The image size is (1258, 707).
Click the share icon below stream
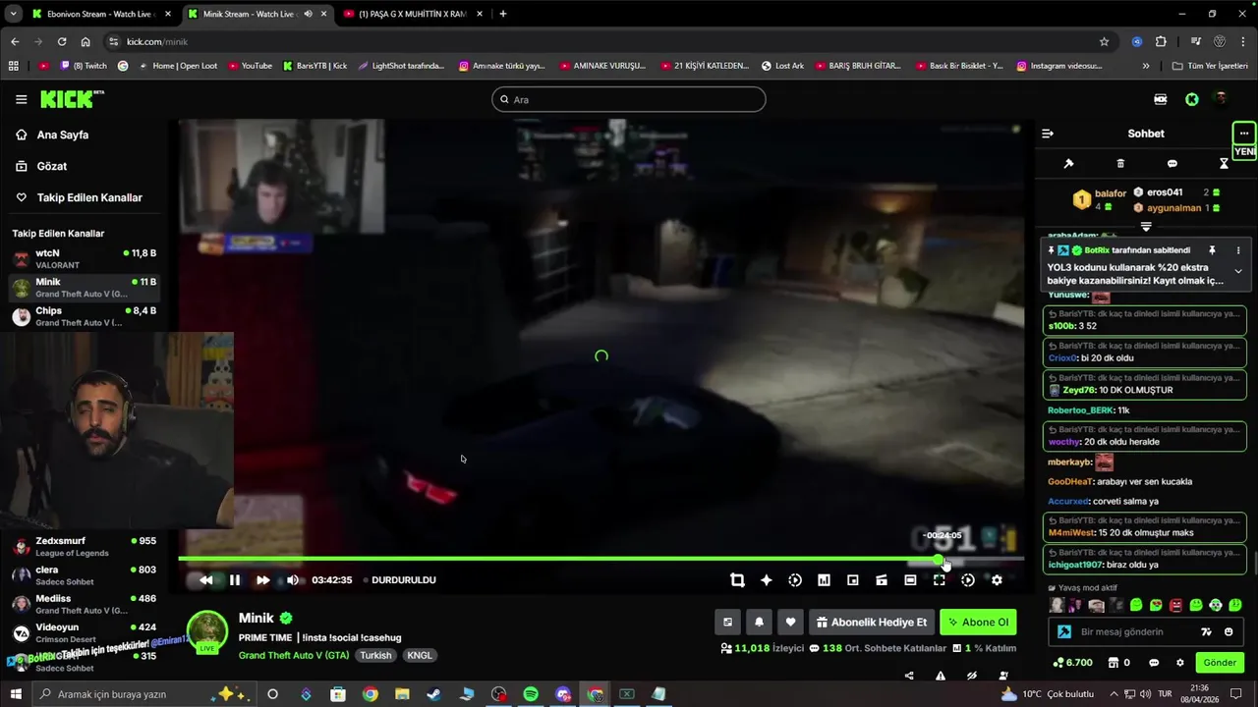(909, 676)
